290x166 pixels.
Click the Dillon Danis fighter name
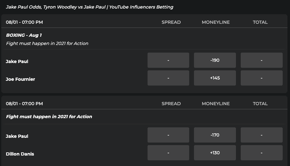20,154
